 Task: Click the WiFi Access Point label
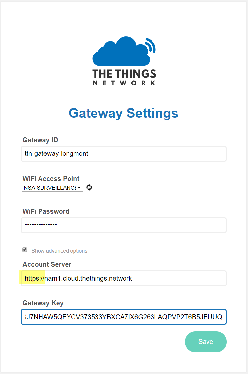pos(51,179)
